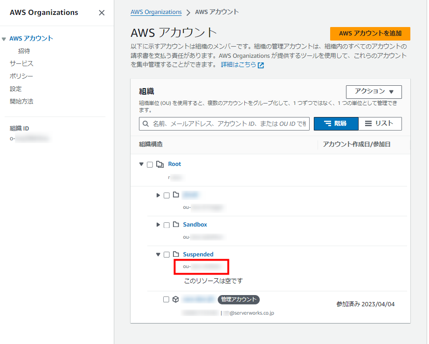Viewport: 429px width, 344px height.
Task: Collapse the Root tree node
Action: [x=141, y=164]
